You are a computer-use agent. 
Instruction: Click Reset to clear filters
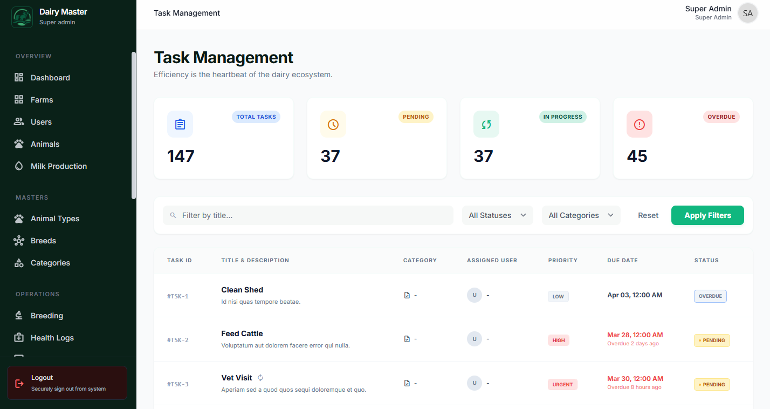pos(648,215)
